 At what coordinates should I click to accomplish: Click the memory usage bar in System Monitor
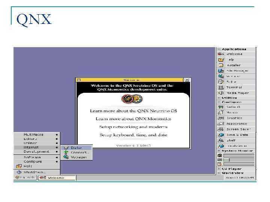(239, 160)
